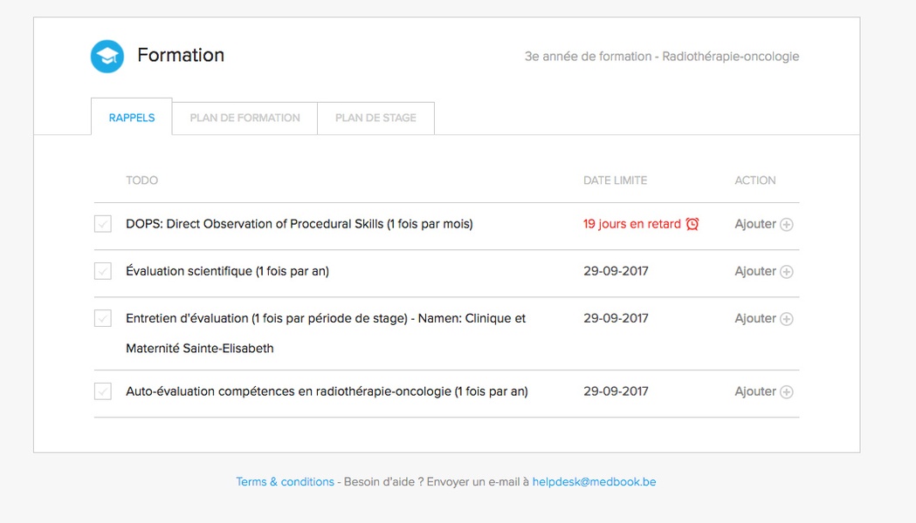The width and height of the screenshot is (916, 523).
Task: Click Ajouter for the DOPS reminder
Action: point(755,224)
